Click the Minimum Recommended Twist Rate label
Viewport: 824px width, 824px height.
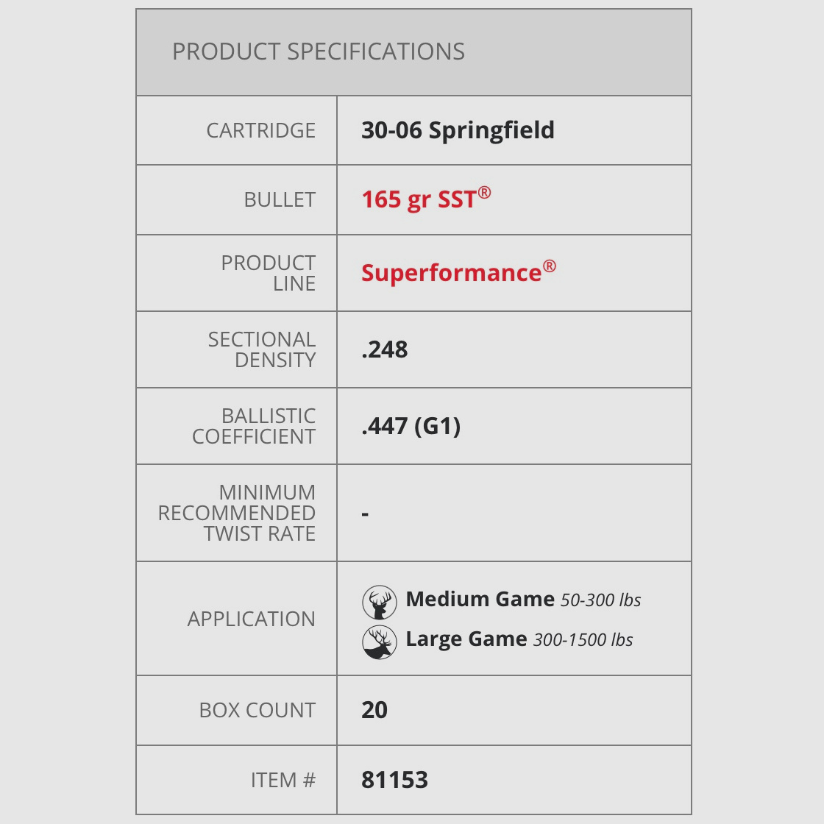[237, 513]
